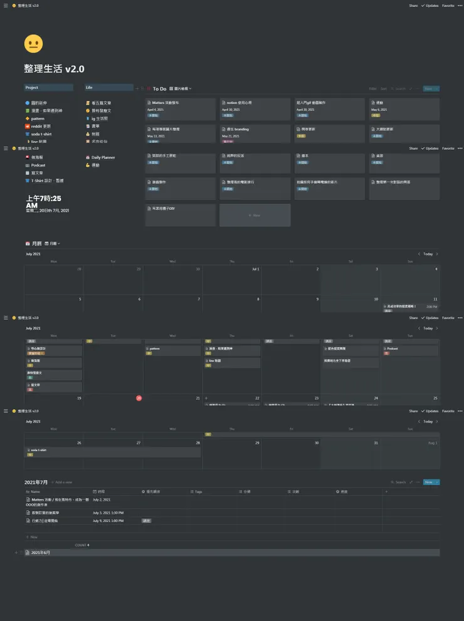Click Filter in the To Do toolbar
This screenshot has height=621, width=464.
pos(373,89)
